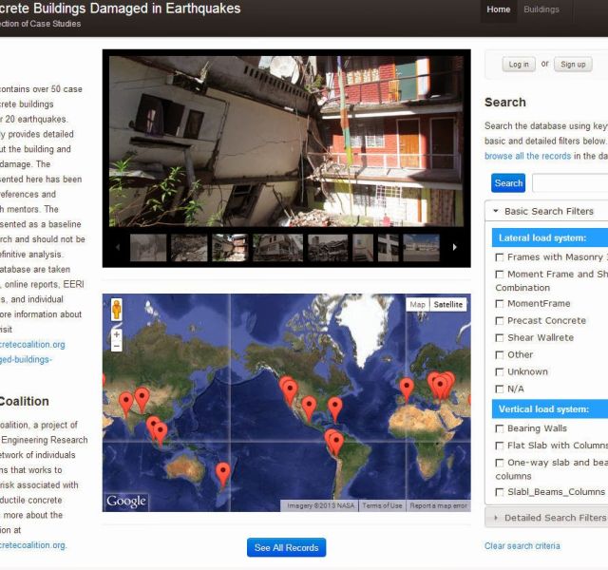Advance the gallery thumbnails with right arrow

(455, 247)
